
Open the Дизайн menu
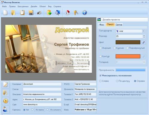click(34, 6)
